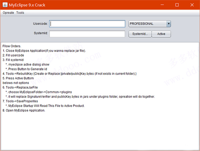Close the MyEclipse 9.x Crack window
Screen dimensions: 200x151
point(192,5)
